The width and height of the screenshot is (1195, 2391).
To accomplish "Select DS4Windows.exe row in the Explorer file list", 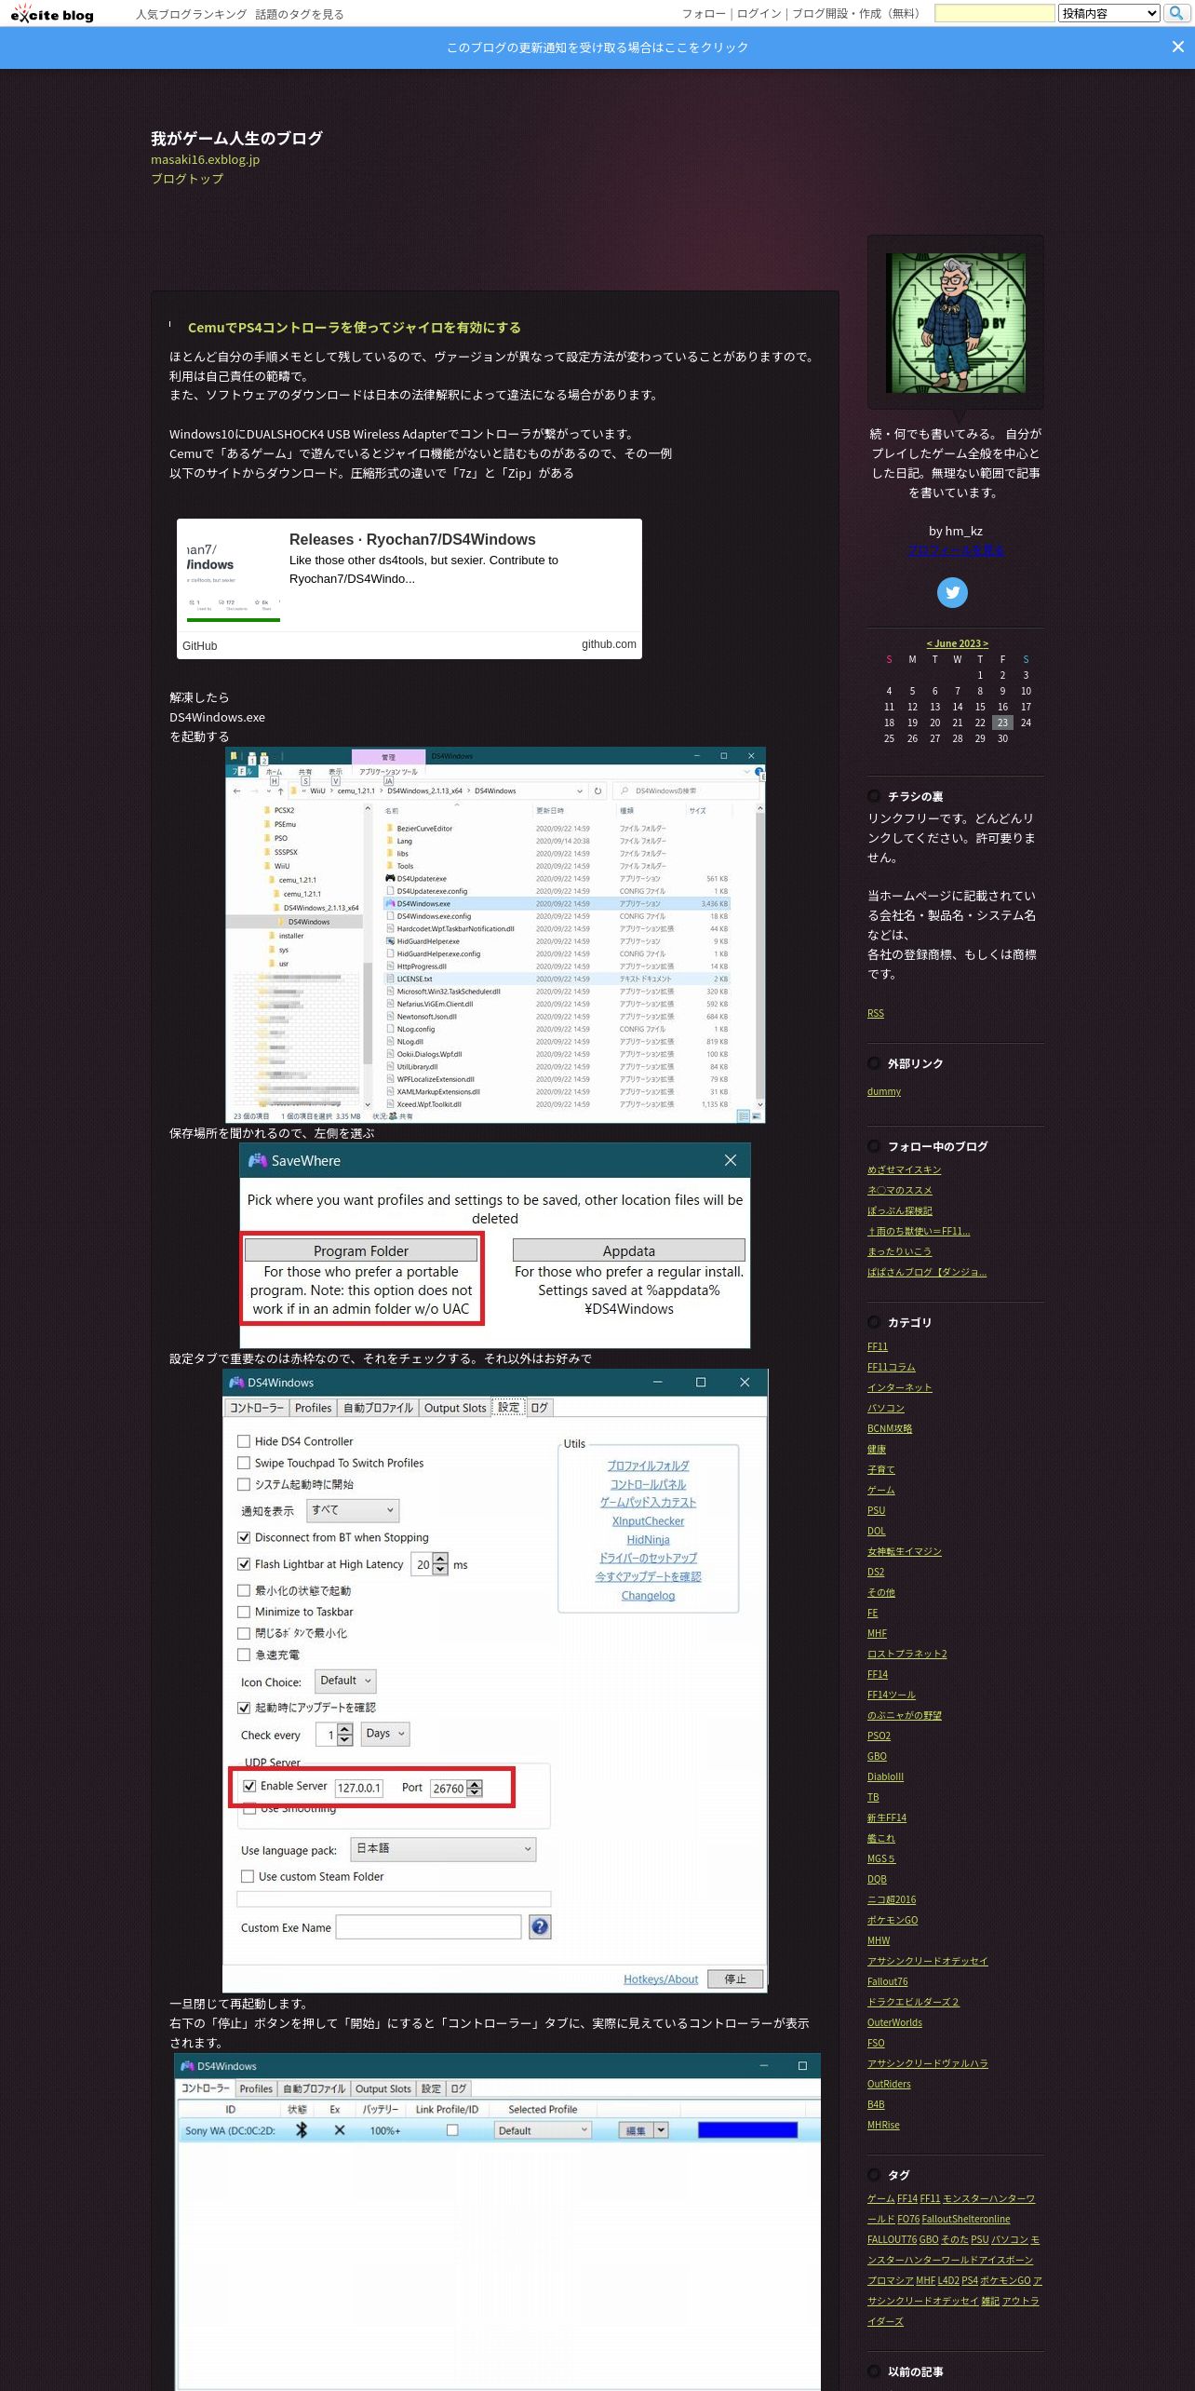I will click(x=557, y=903).
